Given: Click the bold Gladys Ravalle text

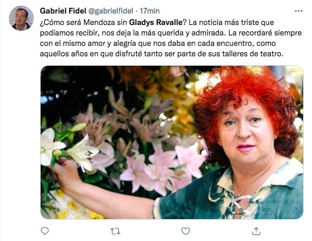Looking at the screenshot, I should click(156, 22).
